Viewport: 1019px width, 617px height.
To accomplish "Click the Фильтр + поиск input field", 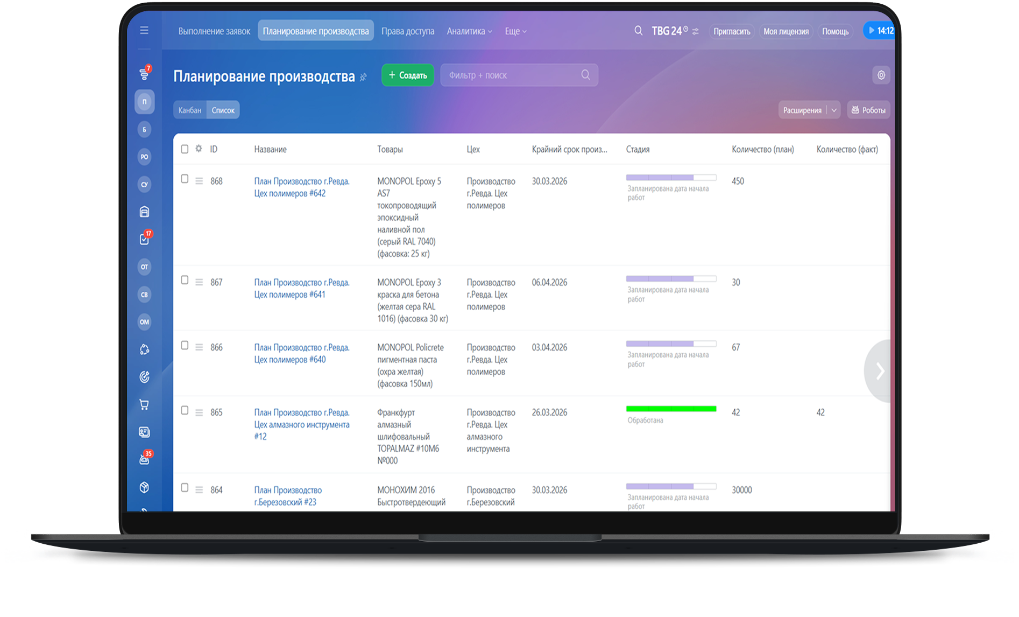I will (511, 75).
